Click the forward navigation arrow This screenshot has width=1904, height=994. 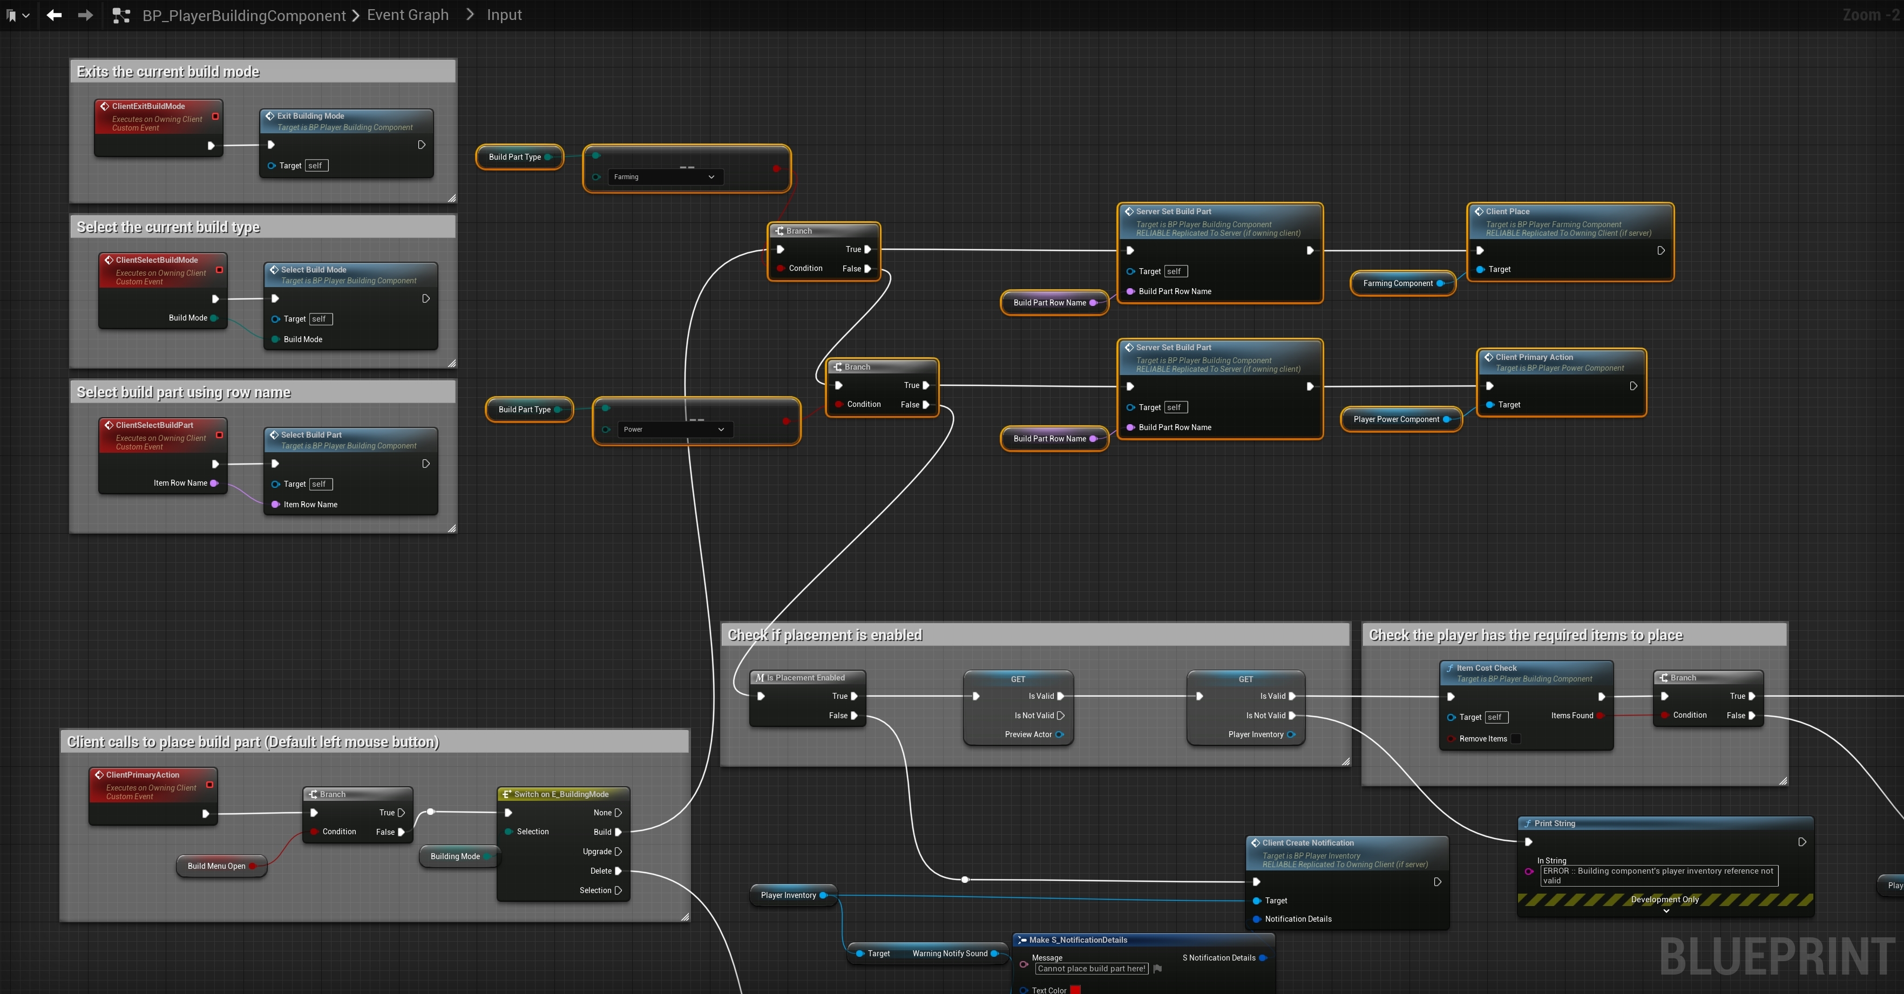pyautogui.click(x=86, y=15)
